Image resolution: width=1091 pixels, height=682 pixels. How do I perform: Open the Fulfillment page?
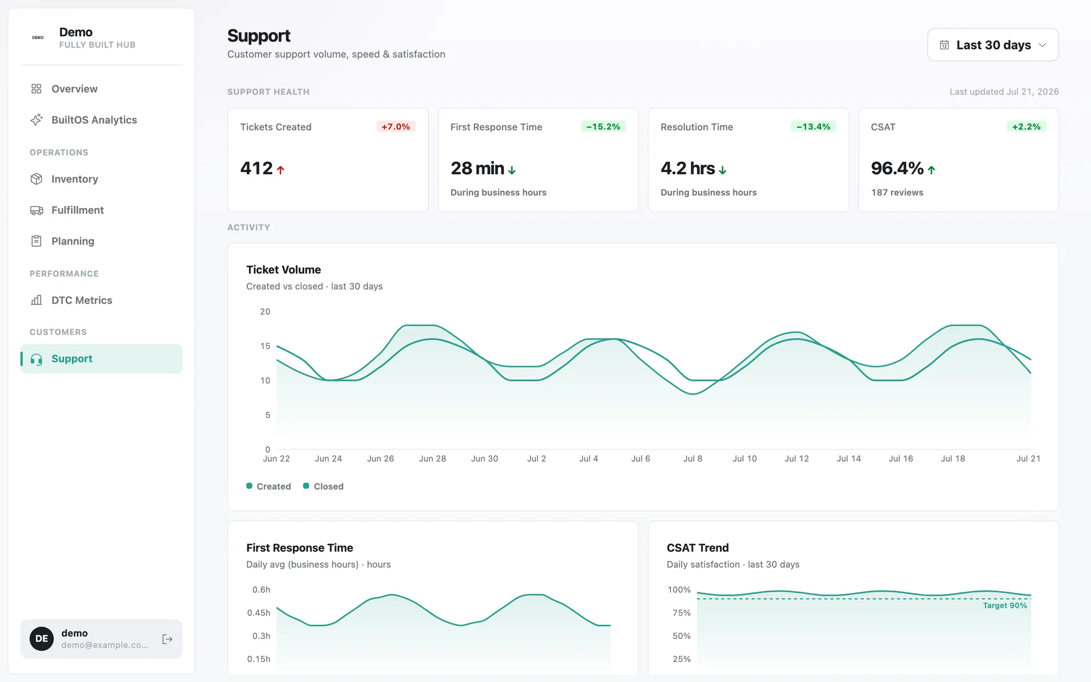(101, 210)
